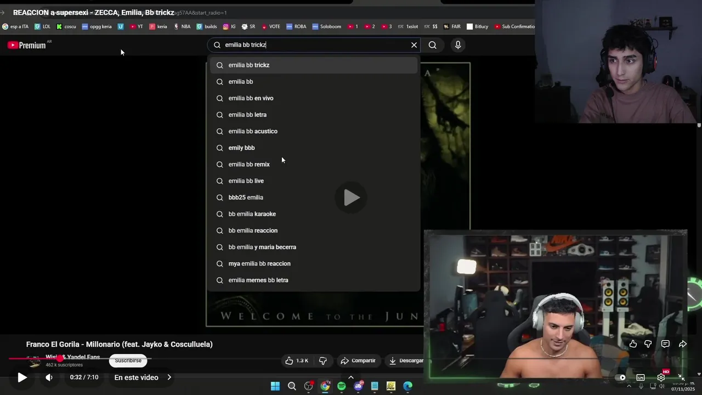This screenshot has width=702, height=395.
Task: Submit search using magnifier button
Action: coord(433,45)
